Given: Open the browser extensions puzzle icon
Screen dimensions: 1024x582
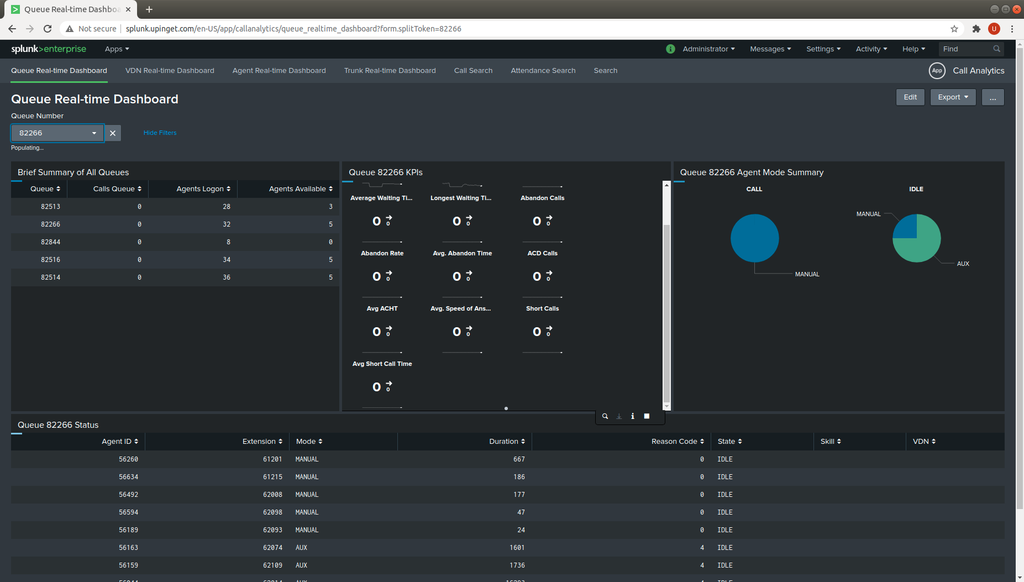Looking at the screenshot, I should point(976,29).
